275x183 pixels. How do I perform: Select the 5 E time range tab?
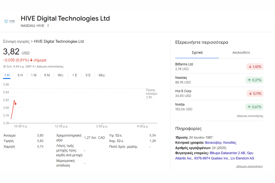pyautogui.click(x=88, y=75)
